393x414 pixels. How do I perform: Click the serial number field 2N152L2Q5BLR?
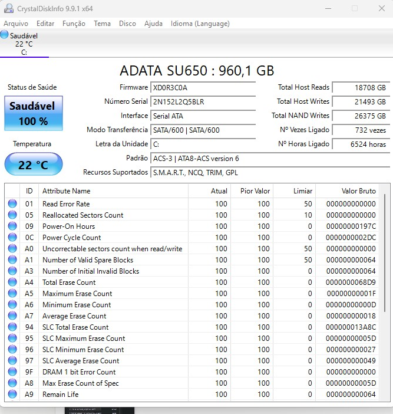pyautogui.click(x=203, y=101)
